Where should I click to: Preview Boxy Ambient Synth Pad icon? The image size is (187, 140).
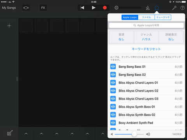tap(113, 123)
